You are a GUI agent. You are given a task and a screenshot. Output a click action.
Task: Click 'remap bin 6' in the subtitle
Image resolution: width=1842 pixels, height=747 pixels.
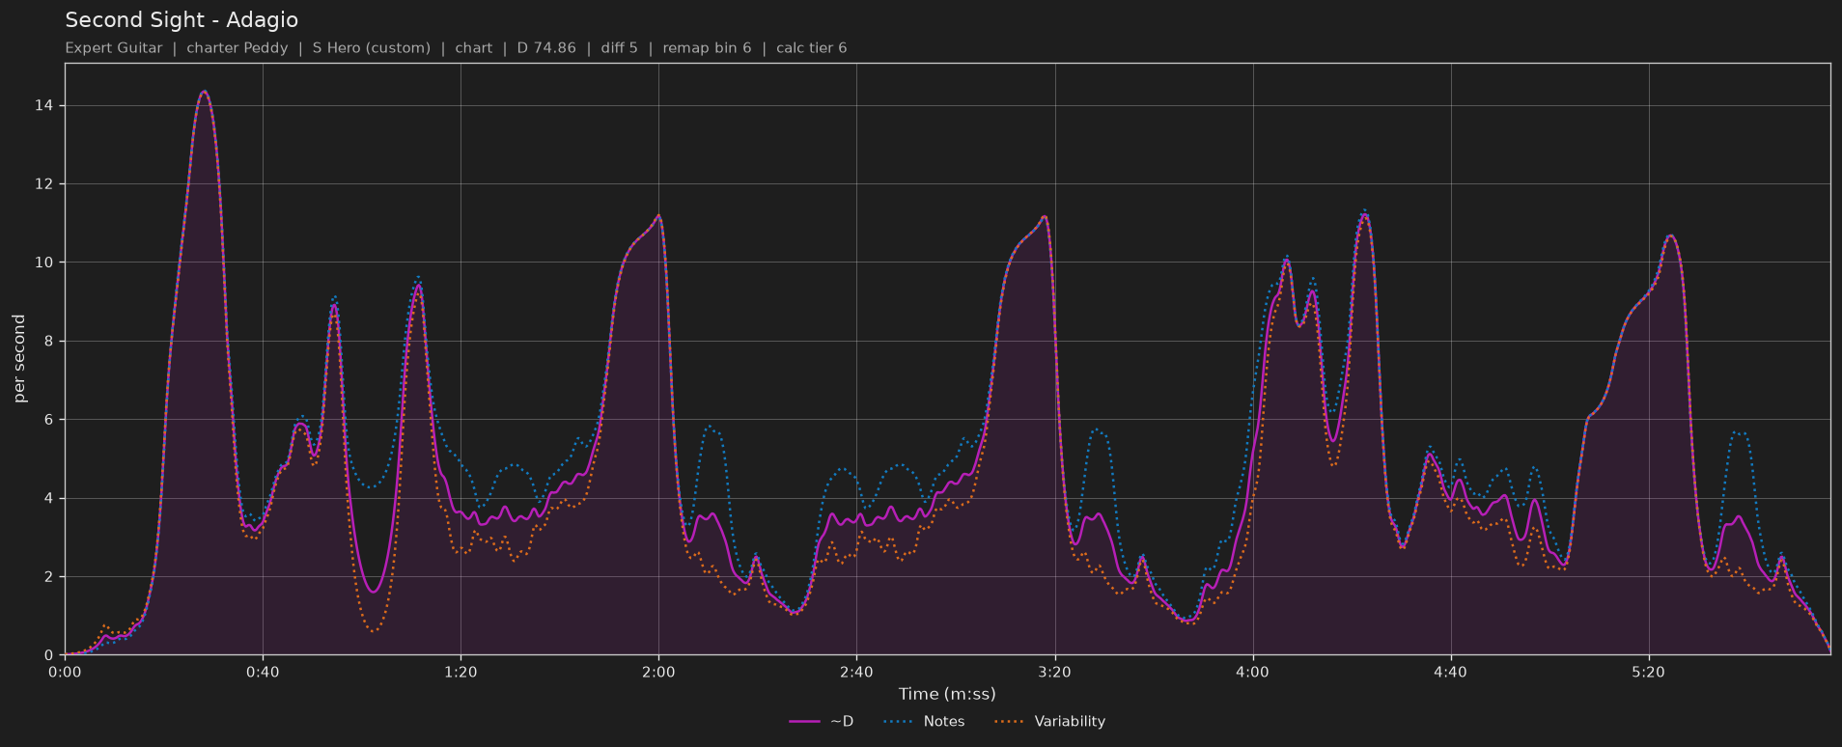(x=708, y=47)
